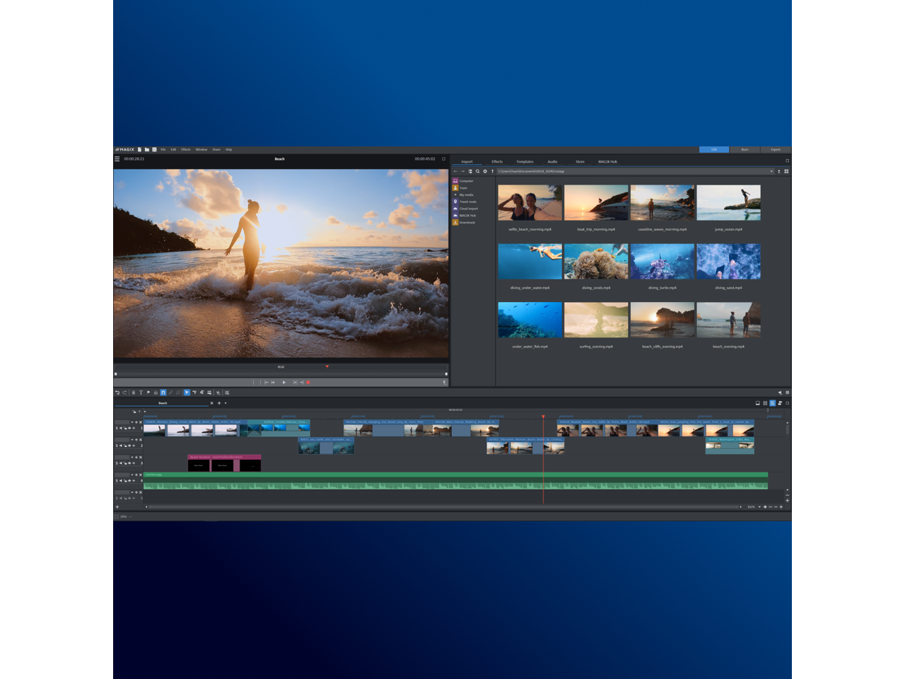Expand the footage path dropdown
The height and width of the screenshot is (679, 905).
click(x=771, y=171)
